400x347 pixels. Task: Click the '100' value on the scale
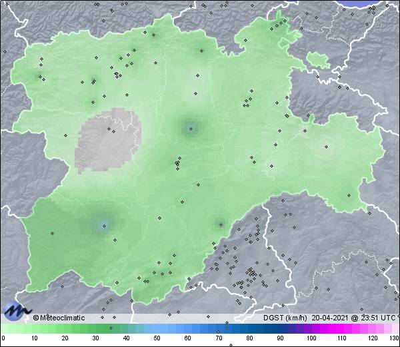tap(311, 338)
